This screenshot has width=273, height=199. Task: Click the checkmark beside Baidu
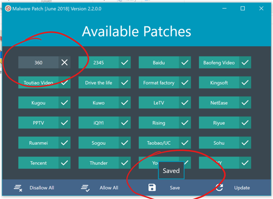point(185,62)
